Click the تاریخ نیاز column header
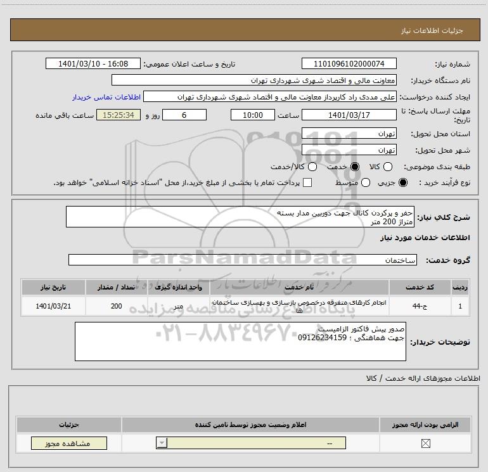This screenshot has width=488, height=472. point(53,287)
